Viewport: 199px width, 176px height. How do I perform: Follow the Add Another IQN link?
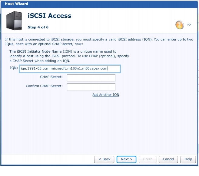[106, 95]
